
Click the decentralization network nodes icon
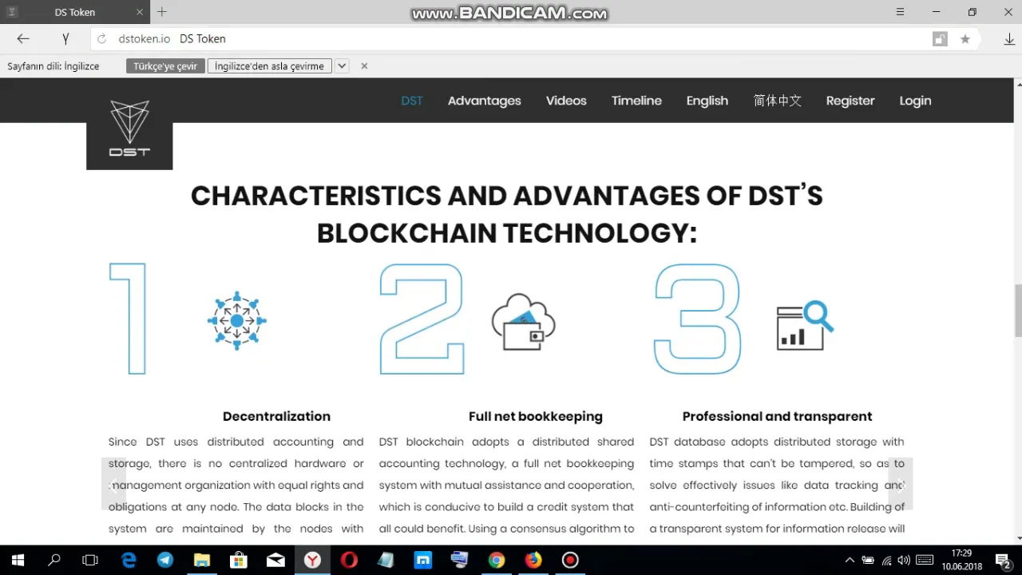(x=237, y=321)
